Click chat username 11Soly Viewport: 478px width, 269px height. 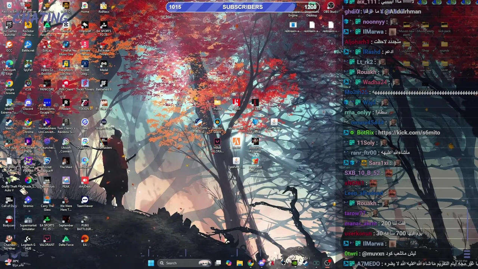[x=366, y=143]
